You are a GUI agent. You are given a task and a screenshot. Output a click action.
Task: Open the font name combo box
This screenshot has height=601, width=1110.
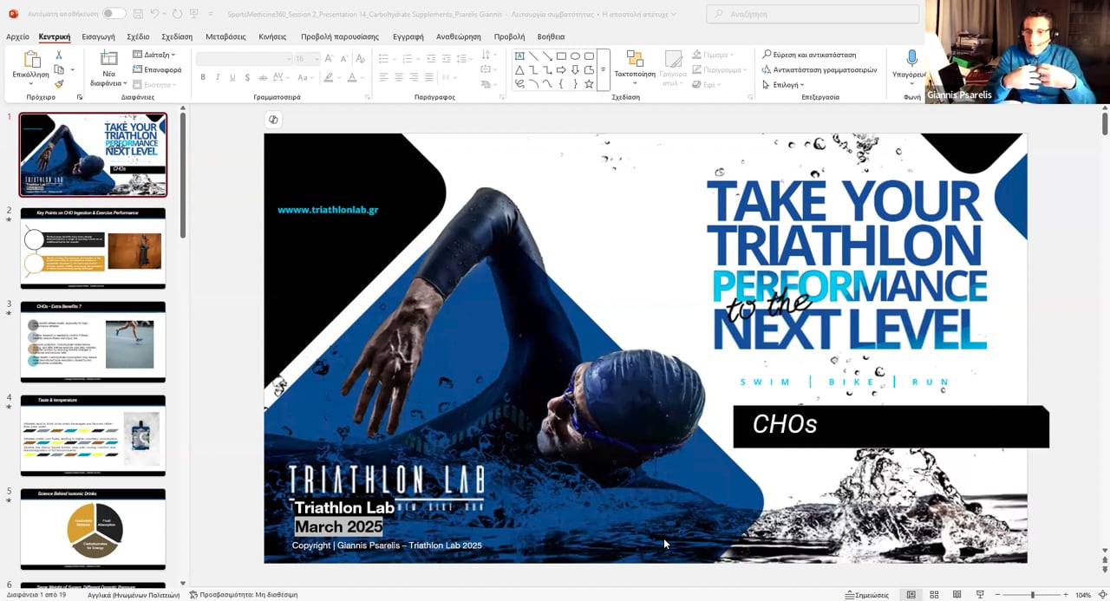[245, 58]
